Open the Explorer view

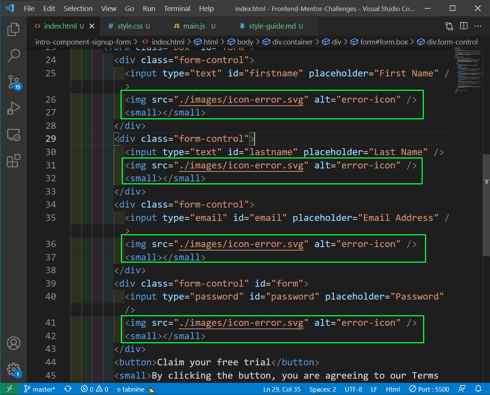[13, 29]
